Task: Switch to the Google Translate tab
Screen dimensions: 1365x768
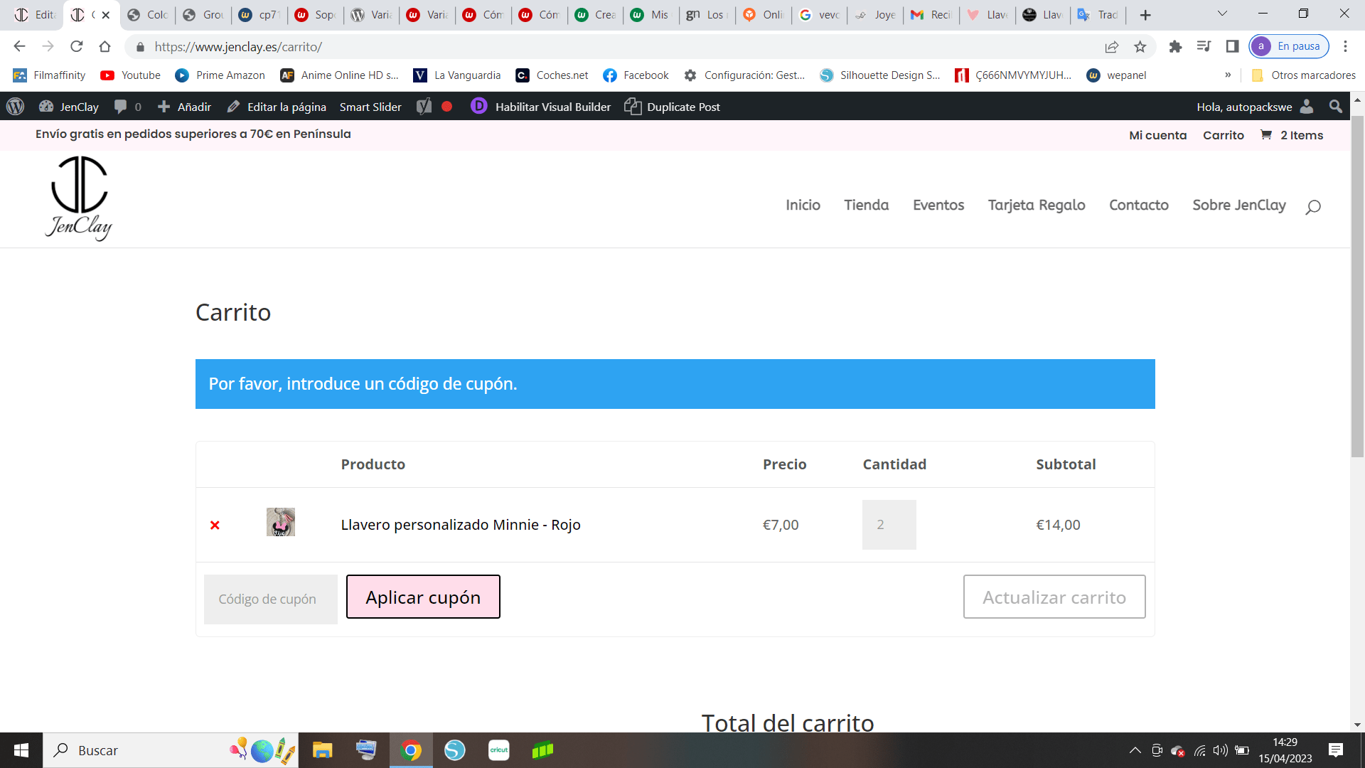Action: click(1097, 15)
